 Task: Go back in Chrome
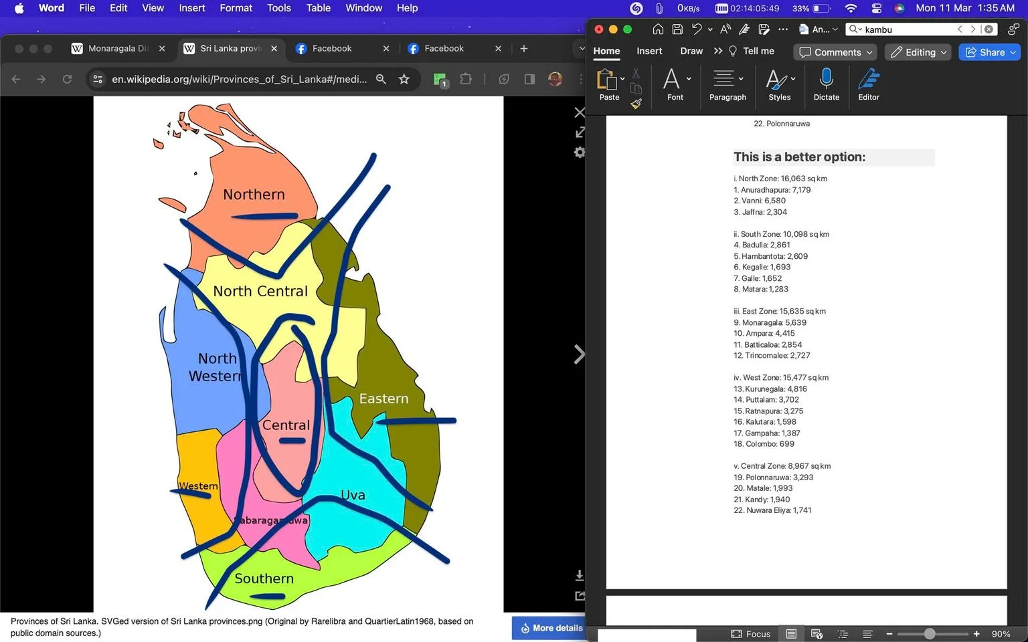(16, 79)
